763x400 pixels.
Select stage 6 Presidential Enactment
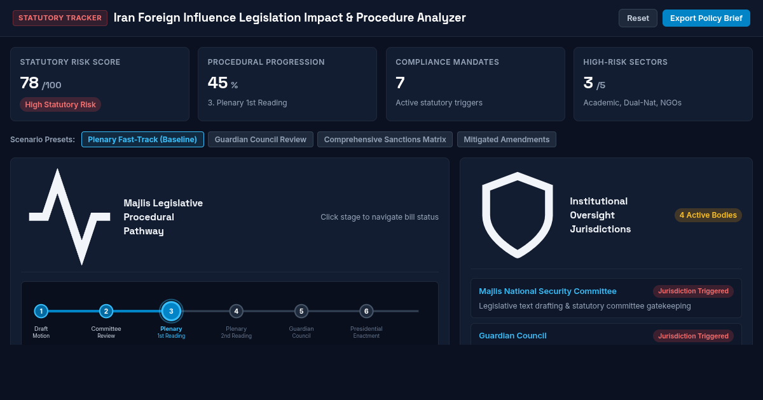tap(366, 311)
